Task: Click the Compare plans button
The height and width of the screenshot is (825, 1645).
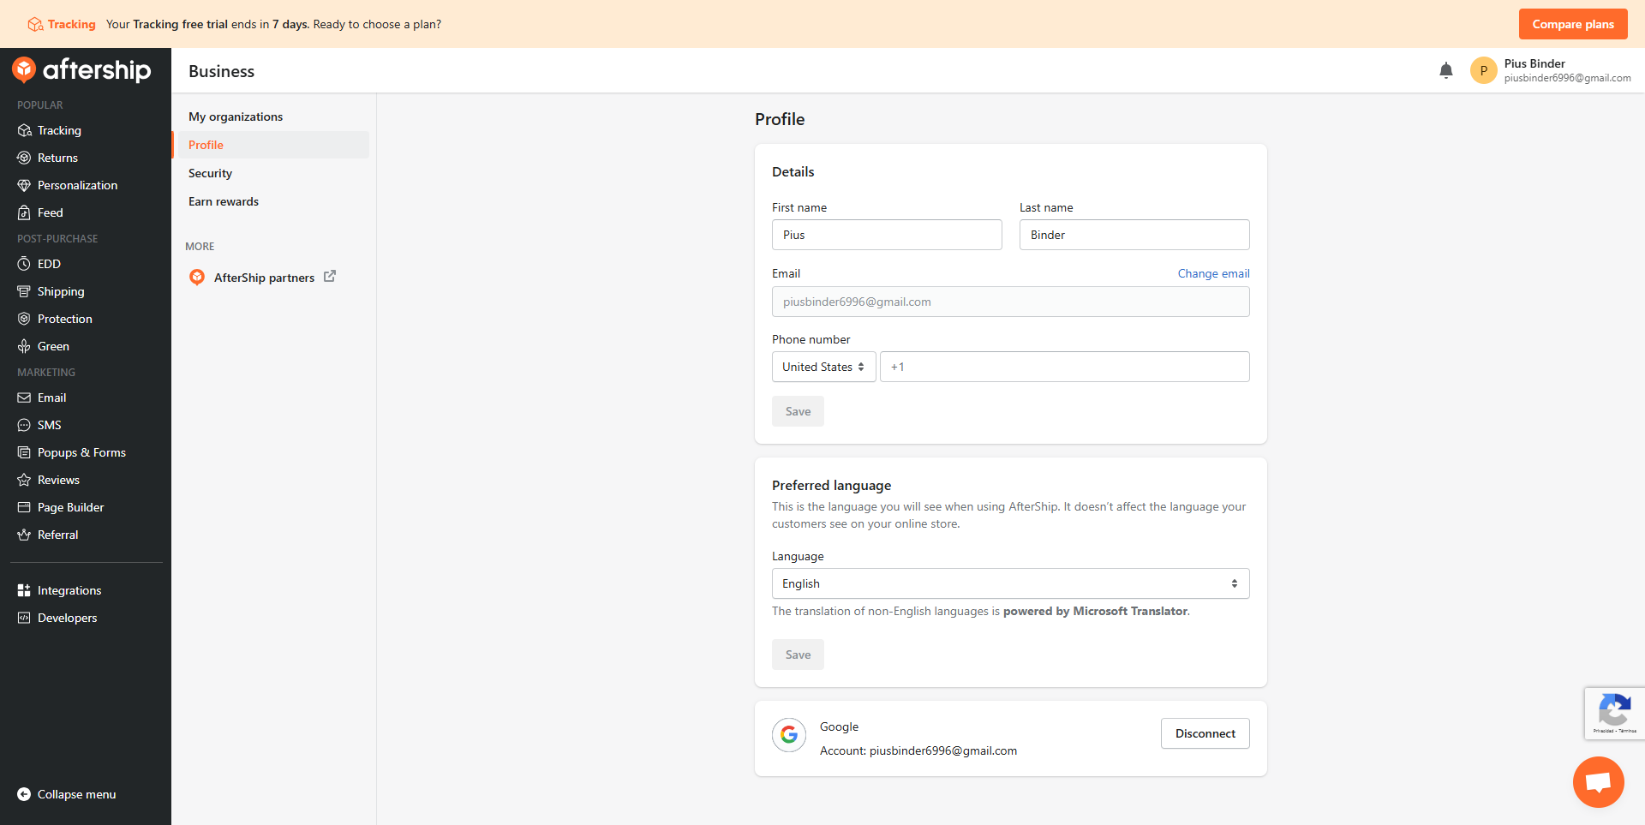Action: click(x=1572, y=24)
